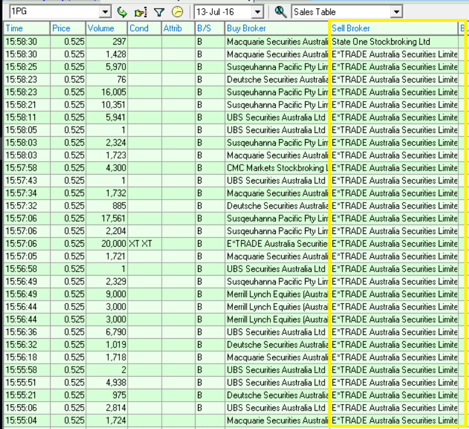
Task: Select volume cell 2,324
Action: click(x=106, y=143)
